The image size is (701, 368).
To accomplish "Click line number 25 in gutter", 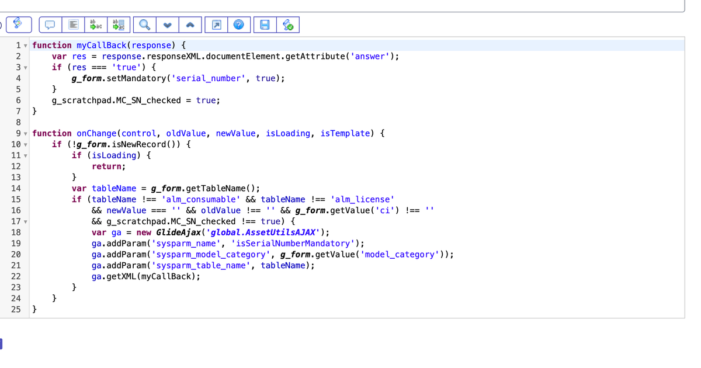I will [x=16, y=310].
